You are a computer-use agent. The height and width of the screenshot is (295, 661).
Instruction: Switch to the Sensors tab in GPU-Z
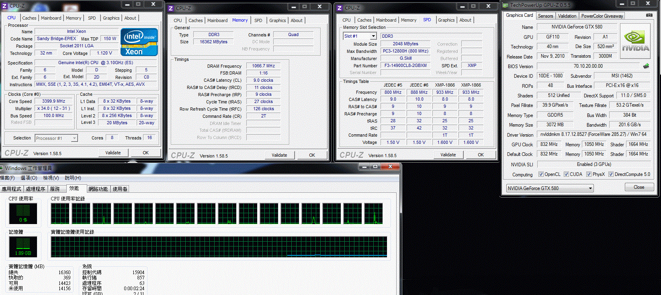point(545,16)
